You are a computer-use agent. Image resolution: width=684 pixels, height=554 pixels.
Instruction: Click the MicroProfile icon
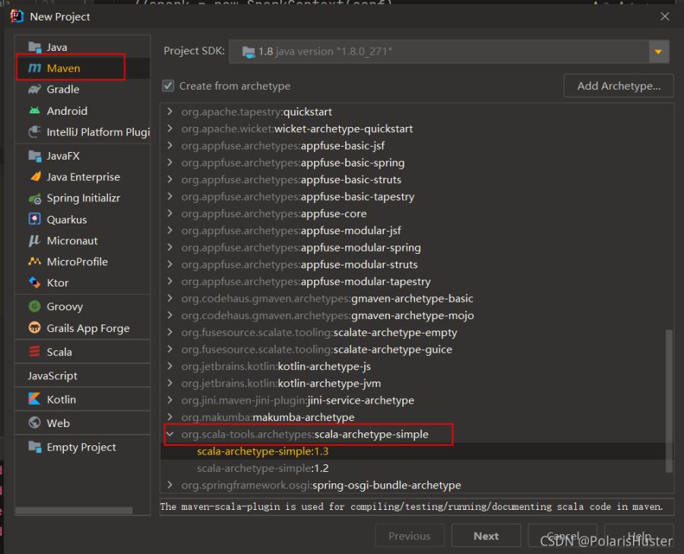[34, 261]
